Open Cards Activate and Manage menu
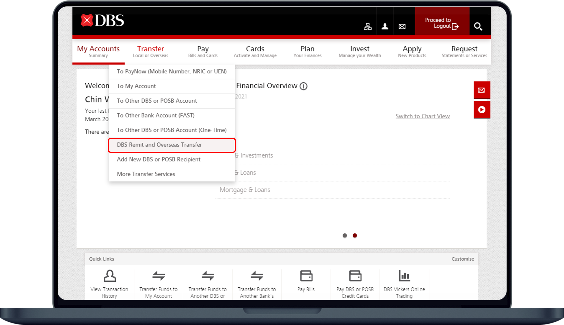 point(255,51)
